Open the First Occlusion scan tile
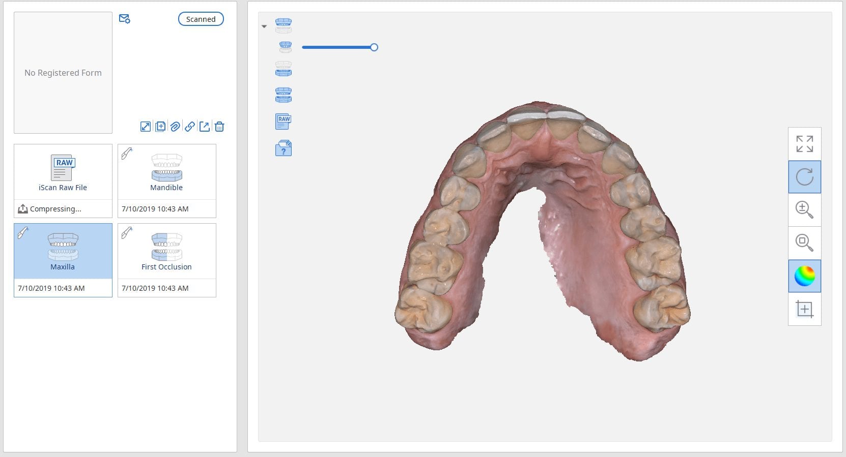 (x=166, y=252)
